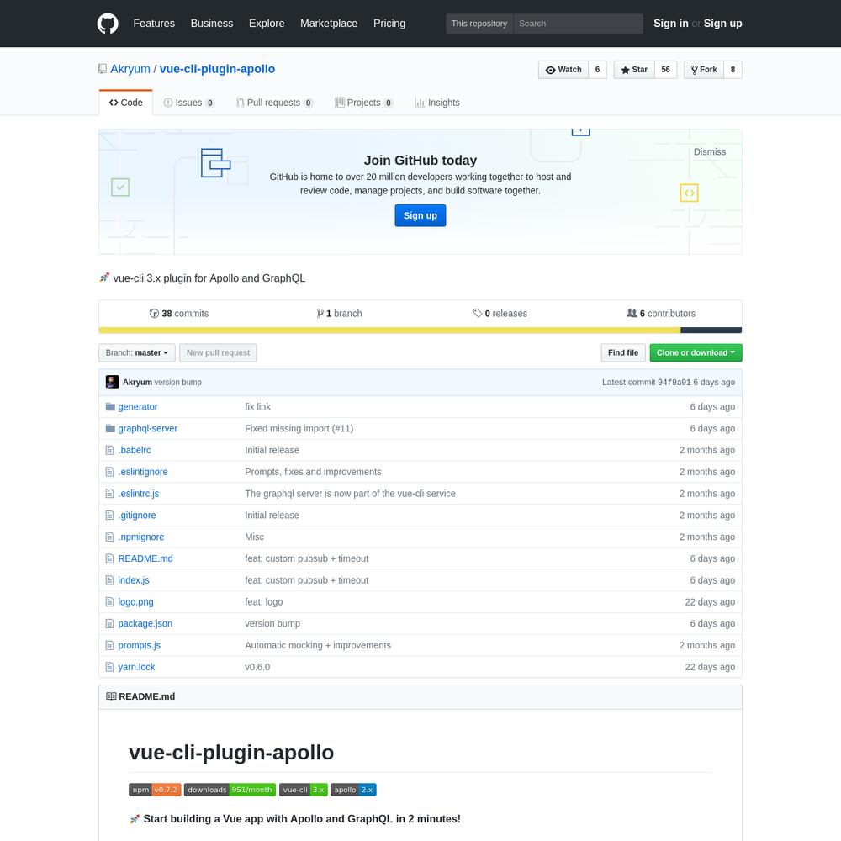Click the repository book icon beside Akryum

tap(103, 69)
